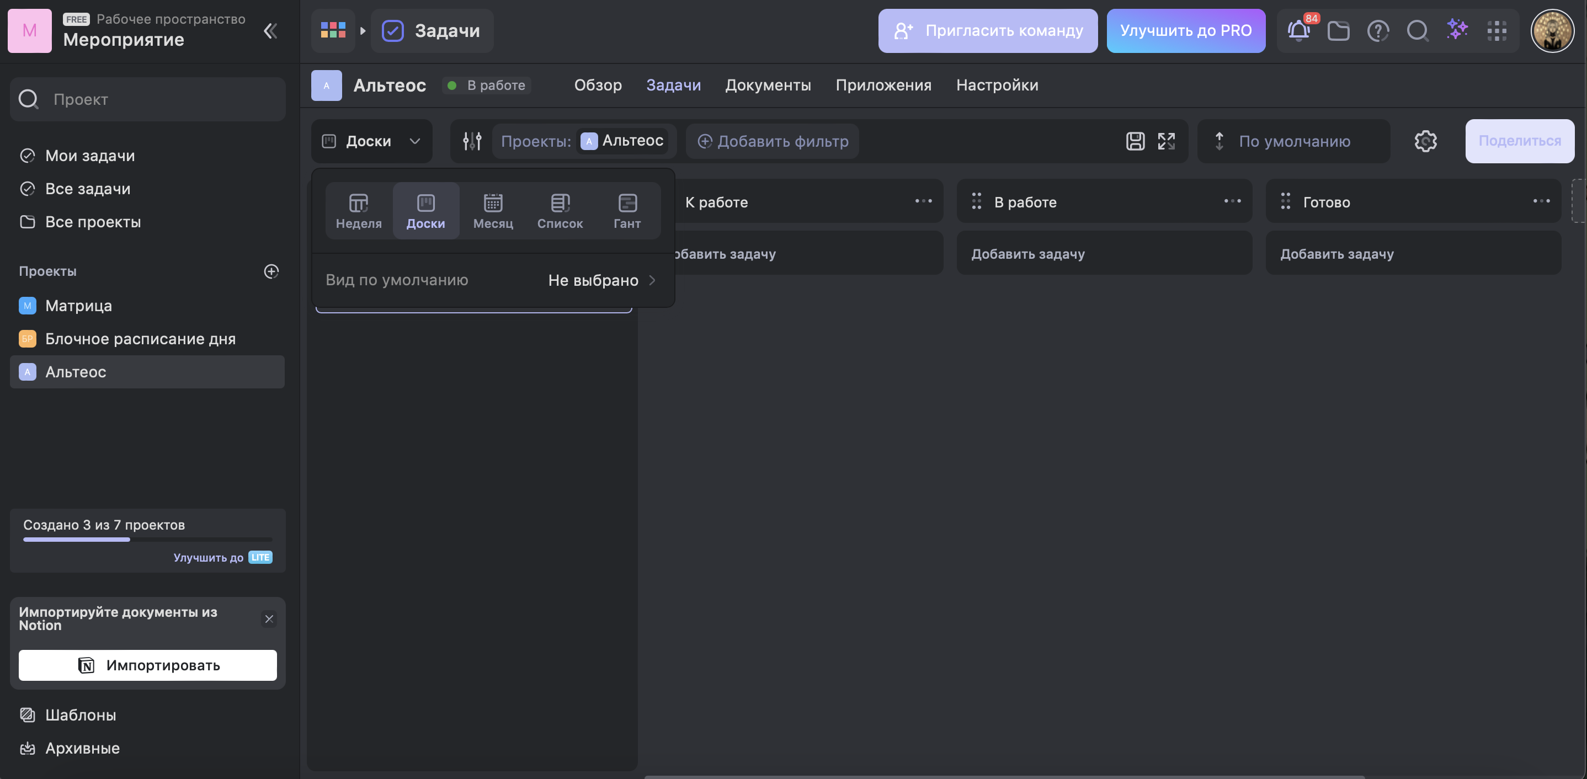Open the Настройки tab
The width and height of the screenshot is (1587, 779).
tap(997, 85)
